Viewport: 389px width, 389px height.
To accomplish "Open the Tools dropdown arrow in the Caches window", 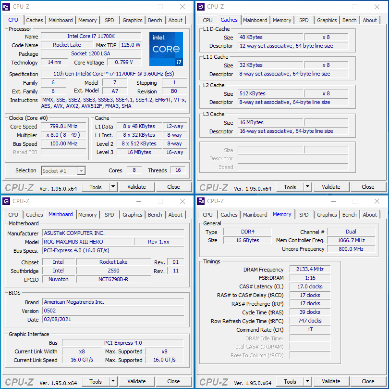I will tap(308, 187).
